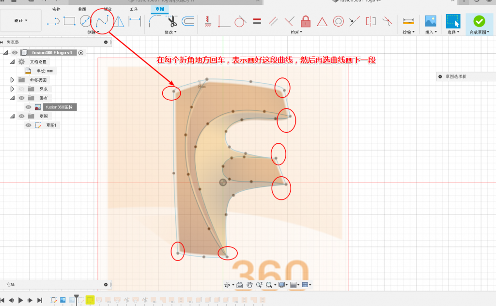Select the Offset tool
This screenshot has height=306, width=496.
coord(188,21)
